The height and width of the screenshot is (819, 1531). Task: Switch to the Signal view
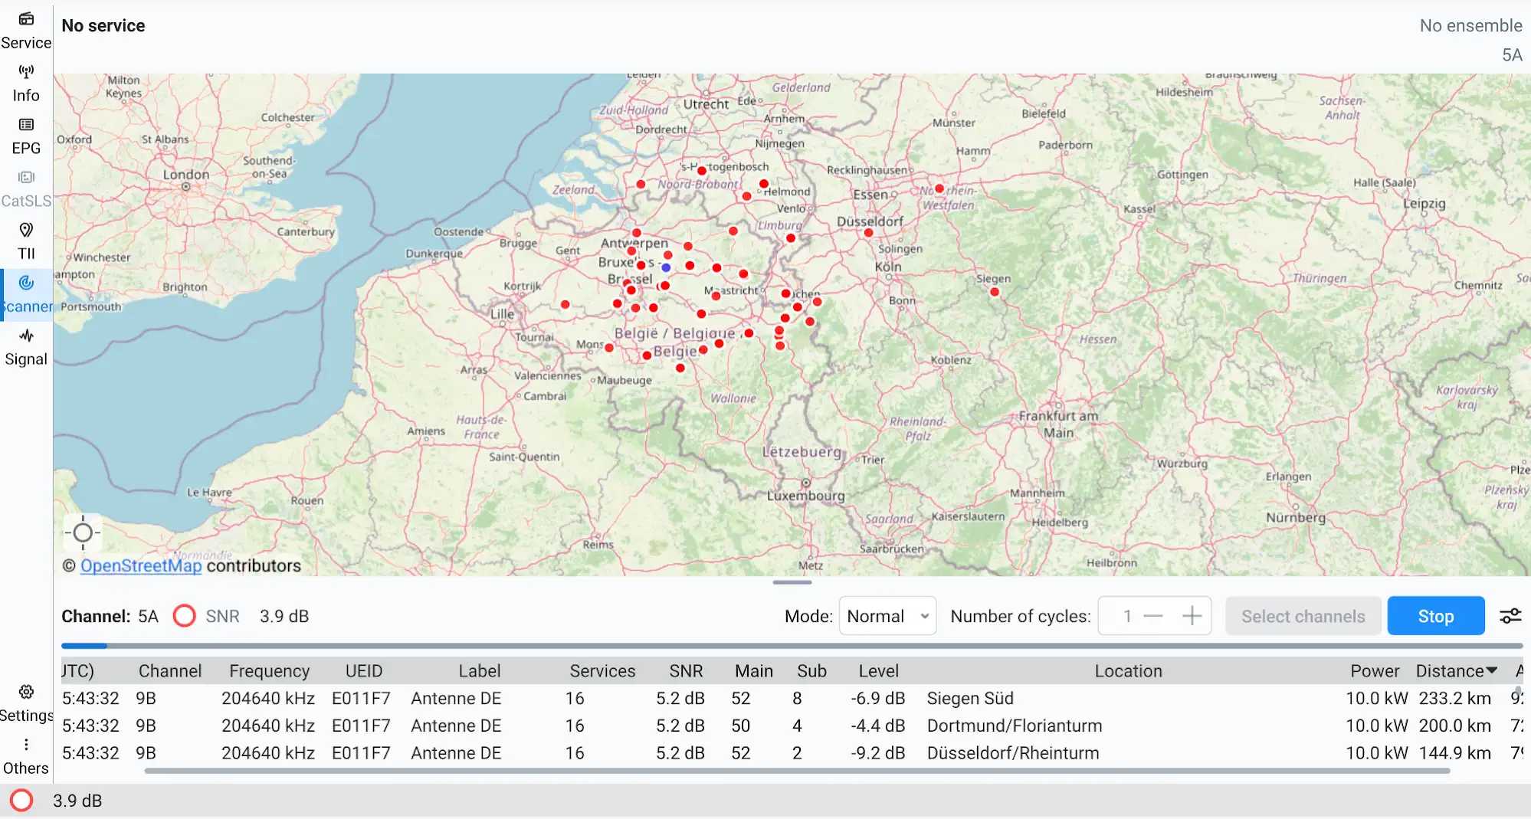26,347
